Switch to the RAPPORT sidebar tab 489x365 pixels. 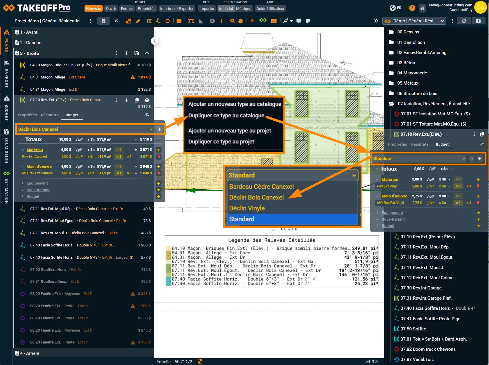pyautogui.click(x=6, y=74)
